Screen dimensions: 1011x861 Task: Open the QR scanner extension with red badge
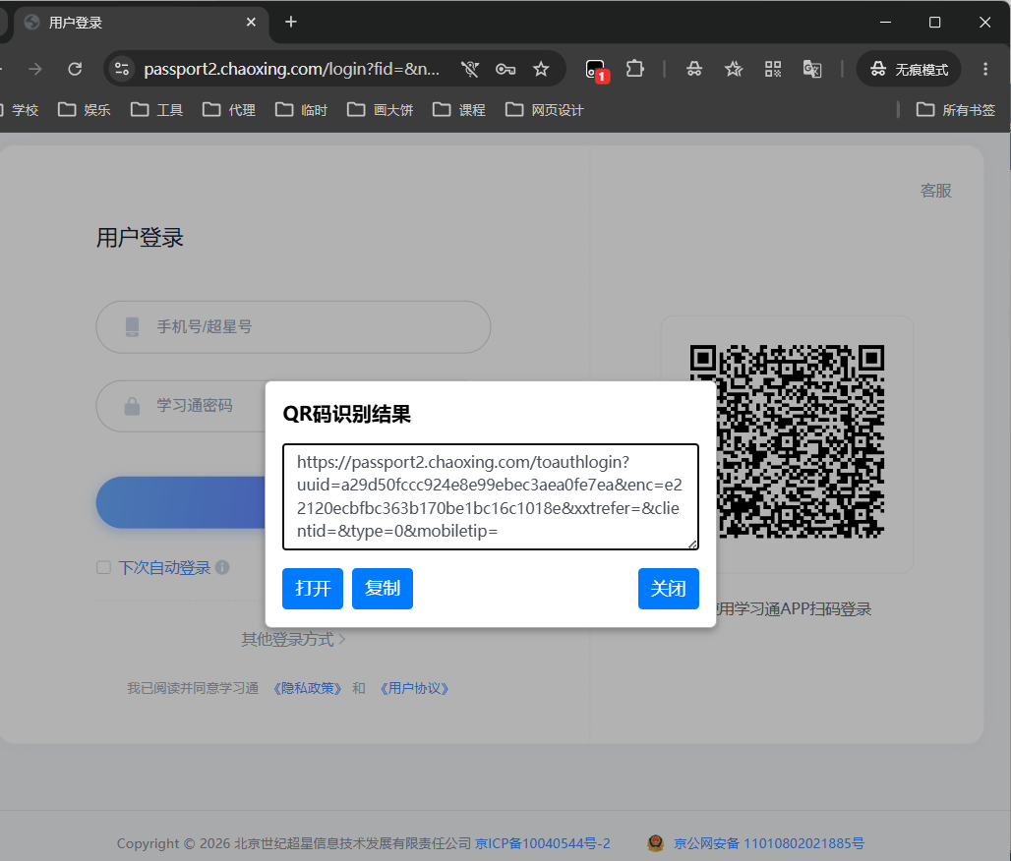pyautogui.click(x=596, y=70)
